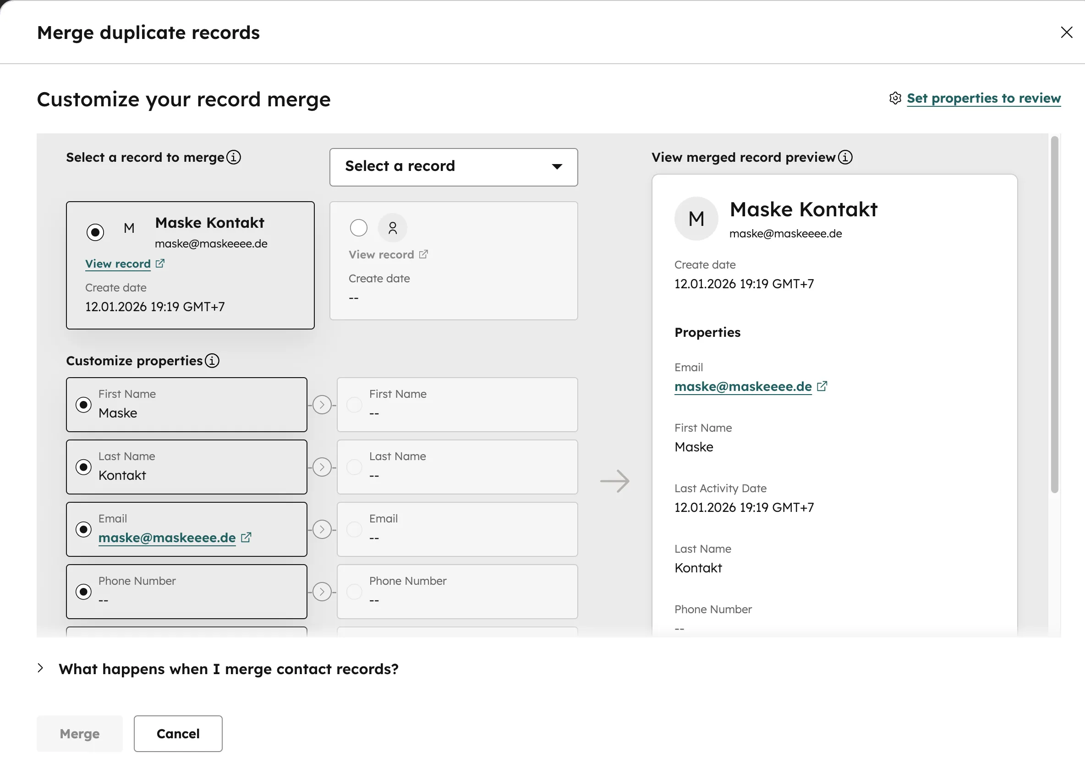The height and width of the screenshot is (758, 1085).
Task: Open external link icon beside View record
Action: tap(160, 263)
